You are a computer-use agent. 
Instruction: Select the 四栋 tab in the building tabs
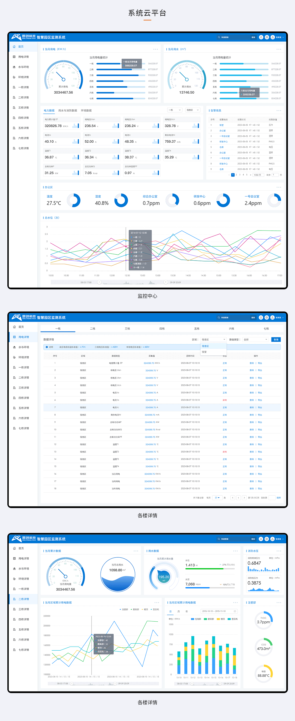pos(162,328)
